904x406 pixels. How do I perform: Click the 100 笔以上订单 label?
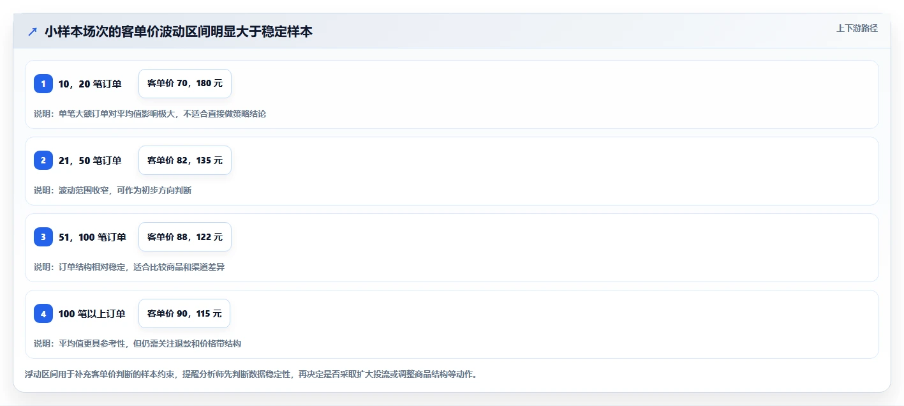pos(92,313)
